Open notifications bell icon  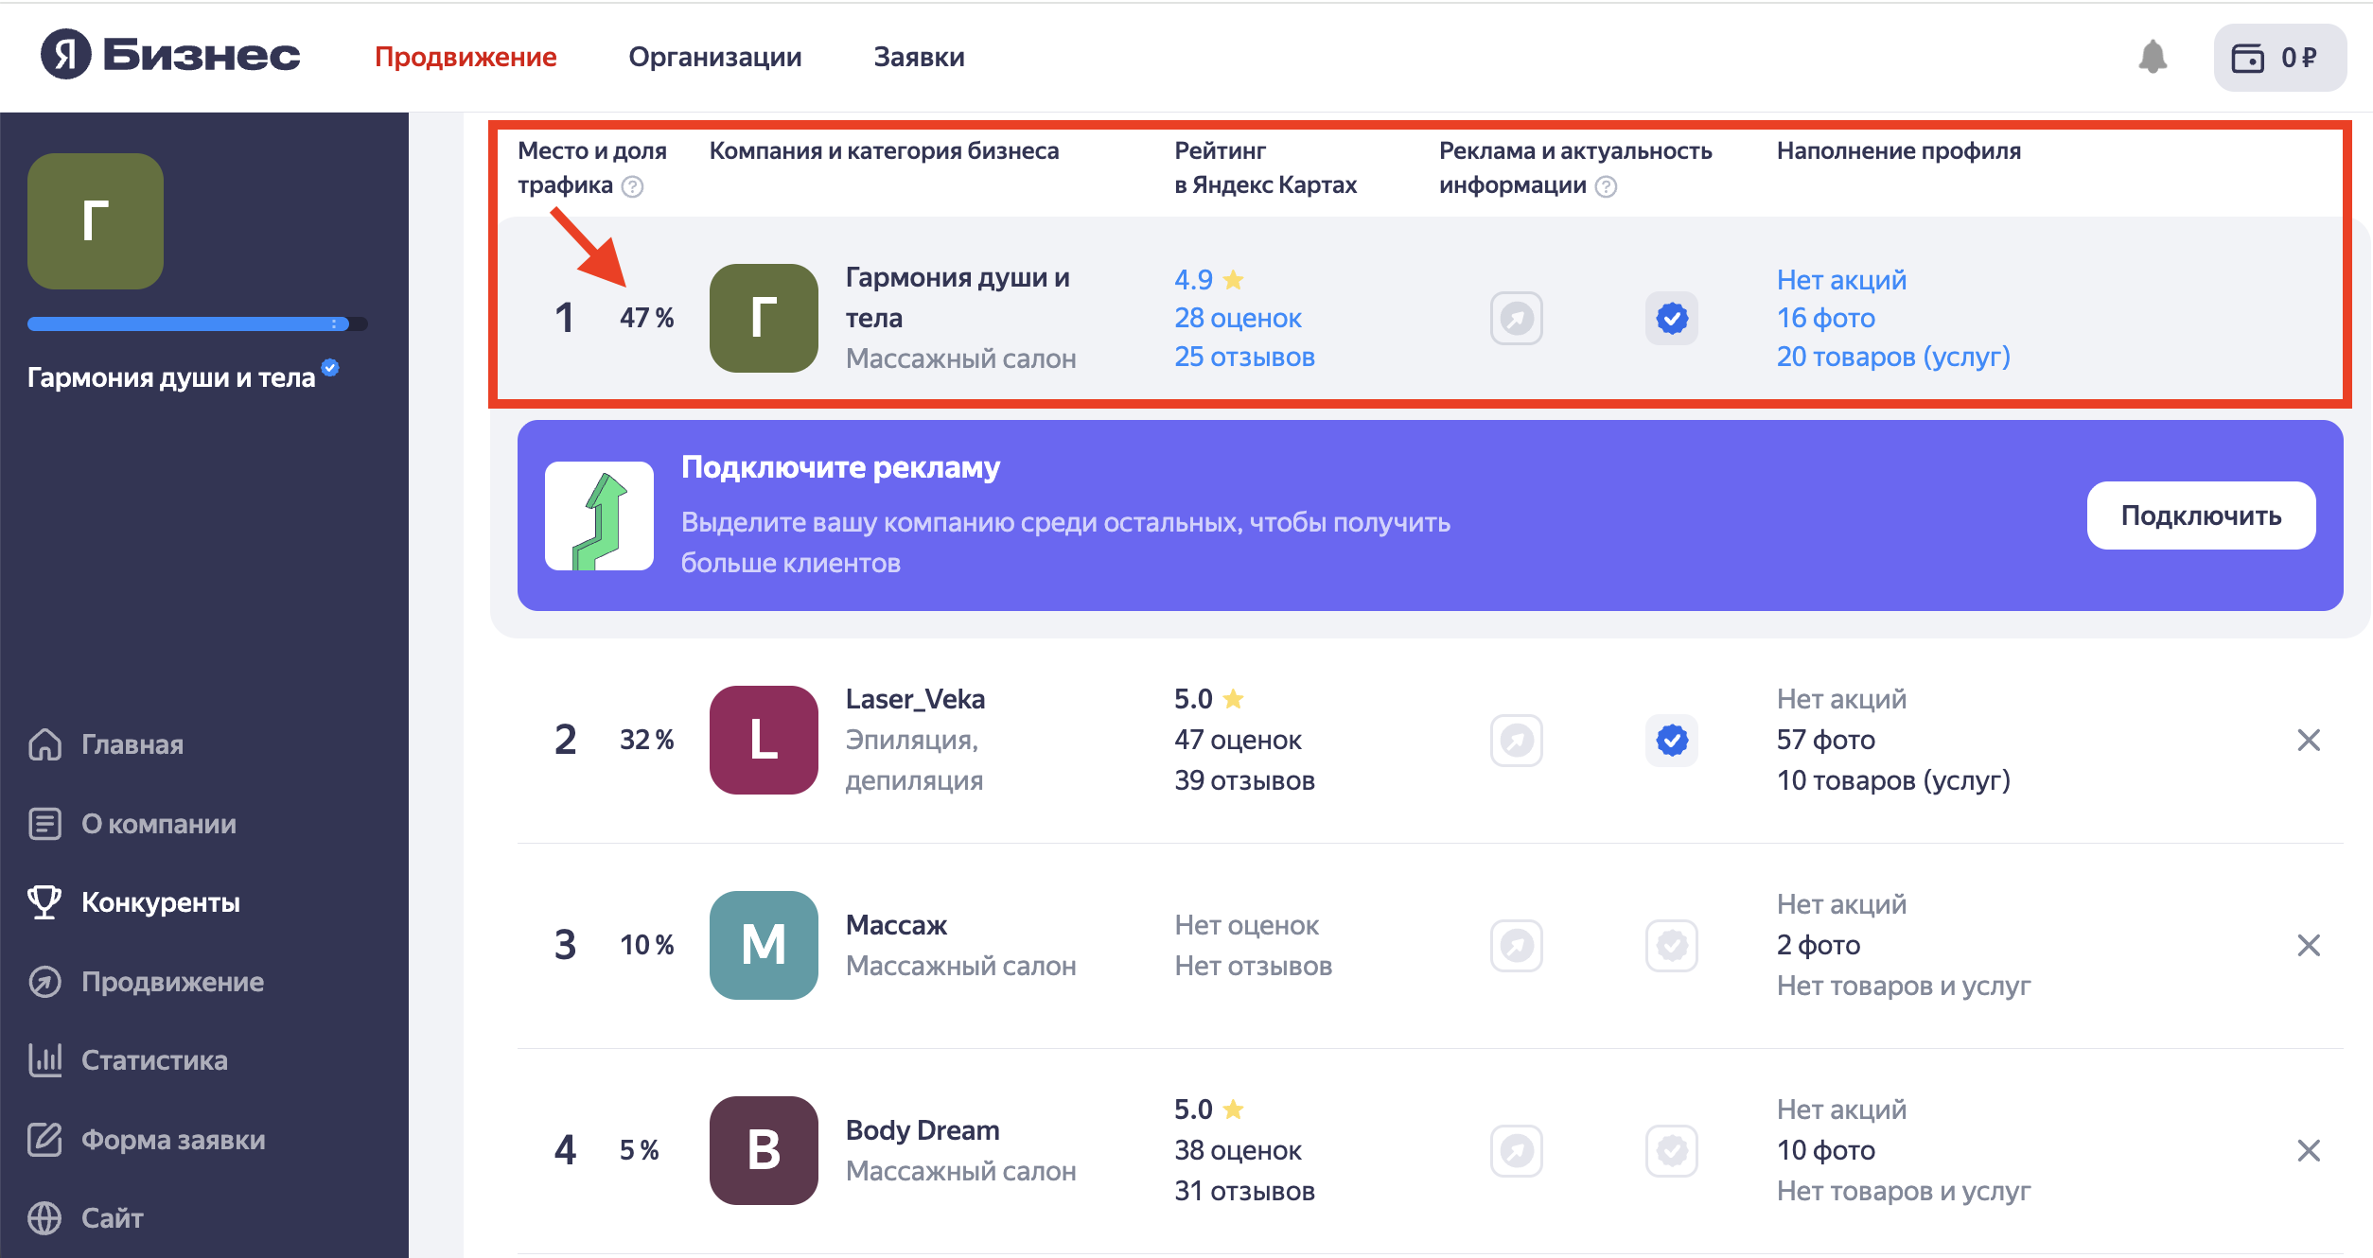[2154, 57]
